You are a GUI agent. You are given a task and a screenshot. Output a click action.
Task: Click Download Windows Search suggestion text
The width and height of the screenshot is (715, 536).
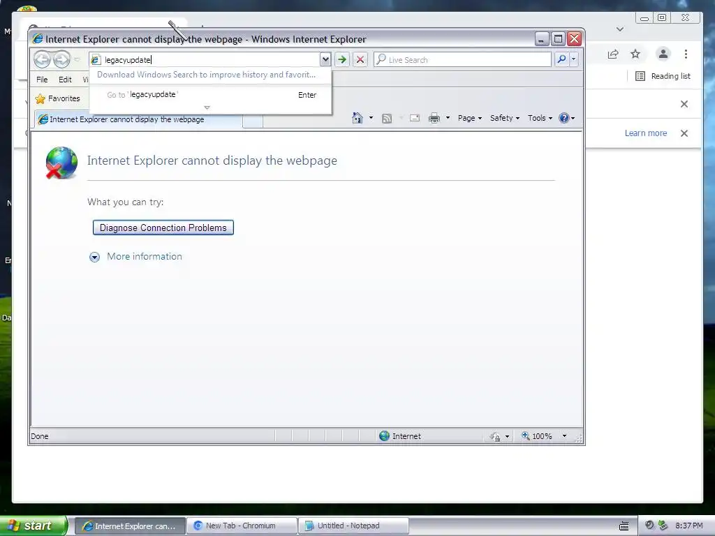tap(206, 75)
